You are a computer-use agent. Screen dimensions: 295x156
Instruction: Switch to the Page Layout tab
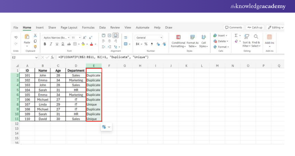pos(69,27)
